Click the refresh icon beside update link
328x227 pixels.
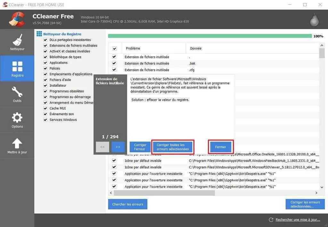[x=271, y=220]
